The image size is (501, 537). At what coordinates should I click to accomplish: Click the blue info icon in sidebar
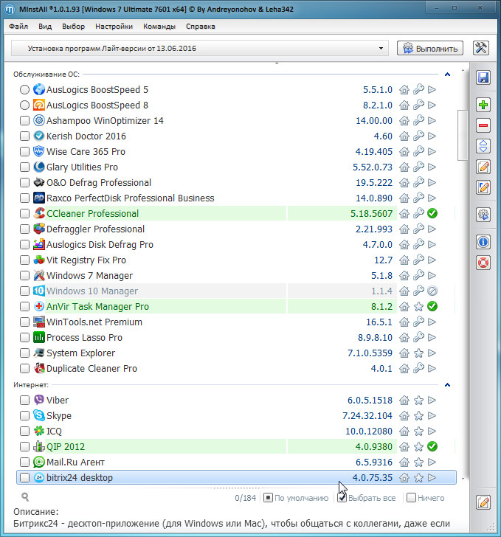pos(483,242)
